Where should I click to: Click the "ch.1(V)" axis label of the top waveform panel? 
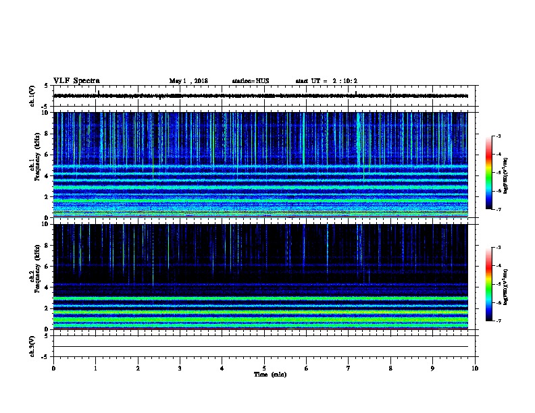coord(32,96)
